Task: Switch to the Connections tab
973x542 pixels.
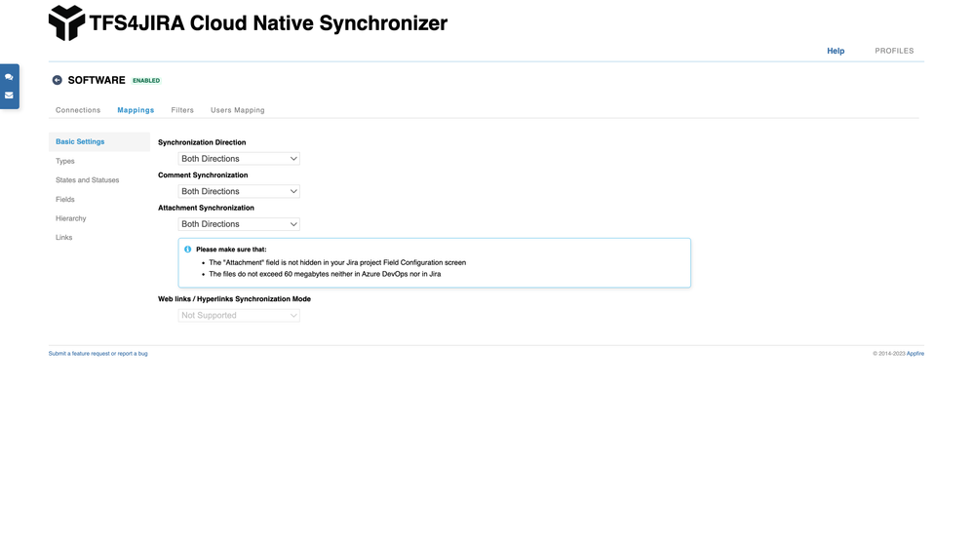Action: (78, 110)
